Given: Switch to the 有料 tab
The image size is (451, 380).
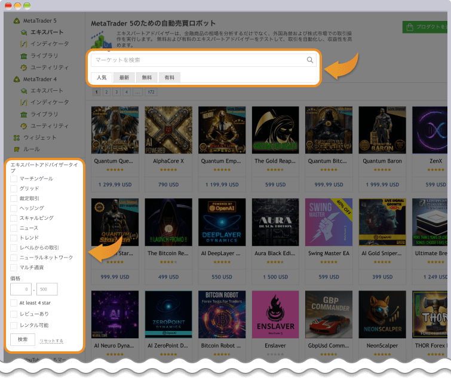Looking at the screenshot, I should pos(170,78).
